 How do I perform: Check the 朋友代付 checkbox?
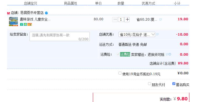click(149, 84)
